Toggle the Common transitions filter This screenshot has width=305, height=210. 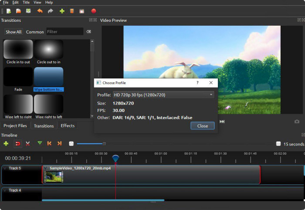[35, 32]
